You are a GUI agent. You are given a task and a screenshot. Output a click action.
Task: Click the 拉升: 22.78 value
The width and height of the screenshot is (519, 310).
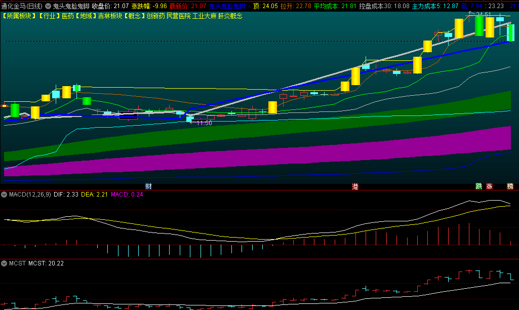[296, 6]
